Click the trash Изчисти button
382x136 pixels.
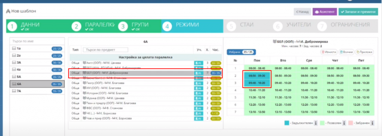(329, 52)
